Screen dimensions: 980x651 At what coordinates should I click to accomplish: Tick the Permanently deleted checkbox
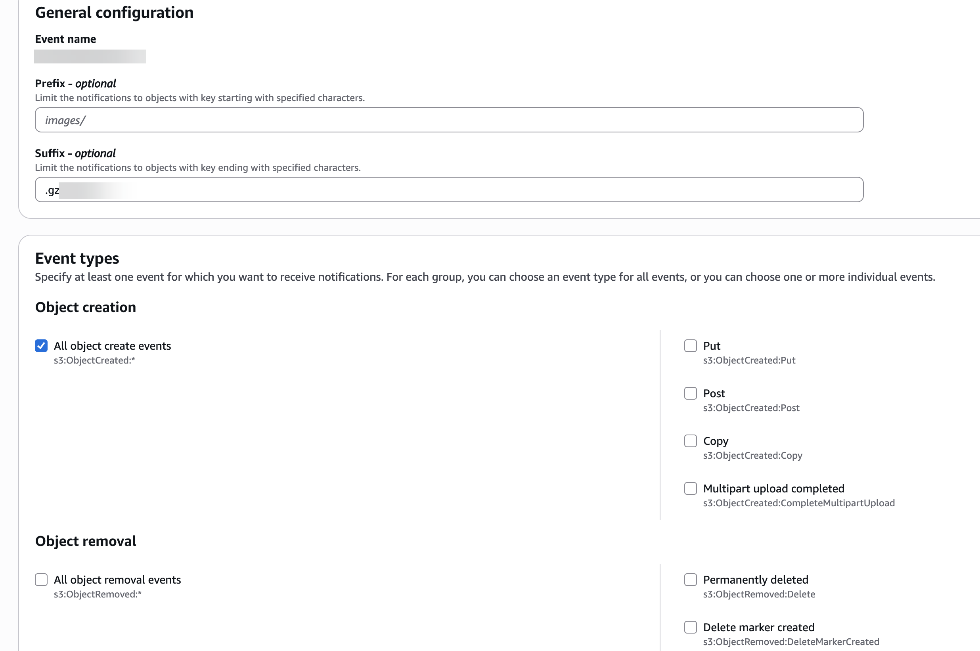click(690, 580)
